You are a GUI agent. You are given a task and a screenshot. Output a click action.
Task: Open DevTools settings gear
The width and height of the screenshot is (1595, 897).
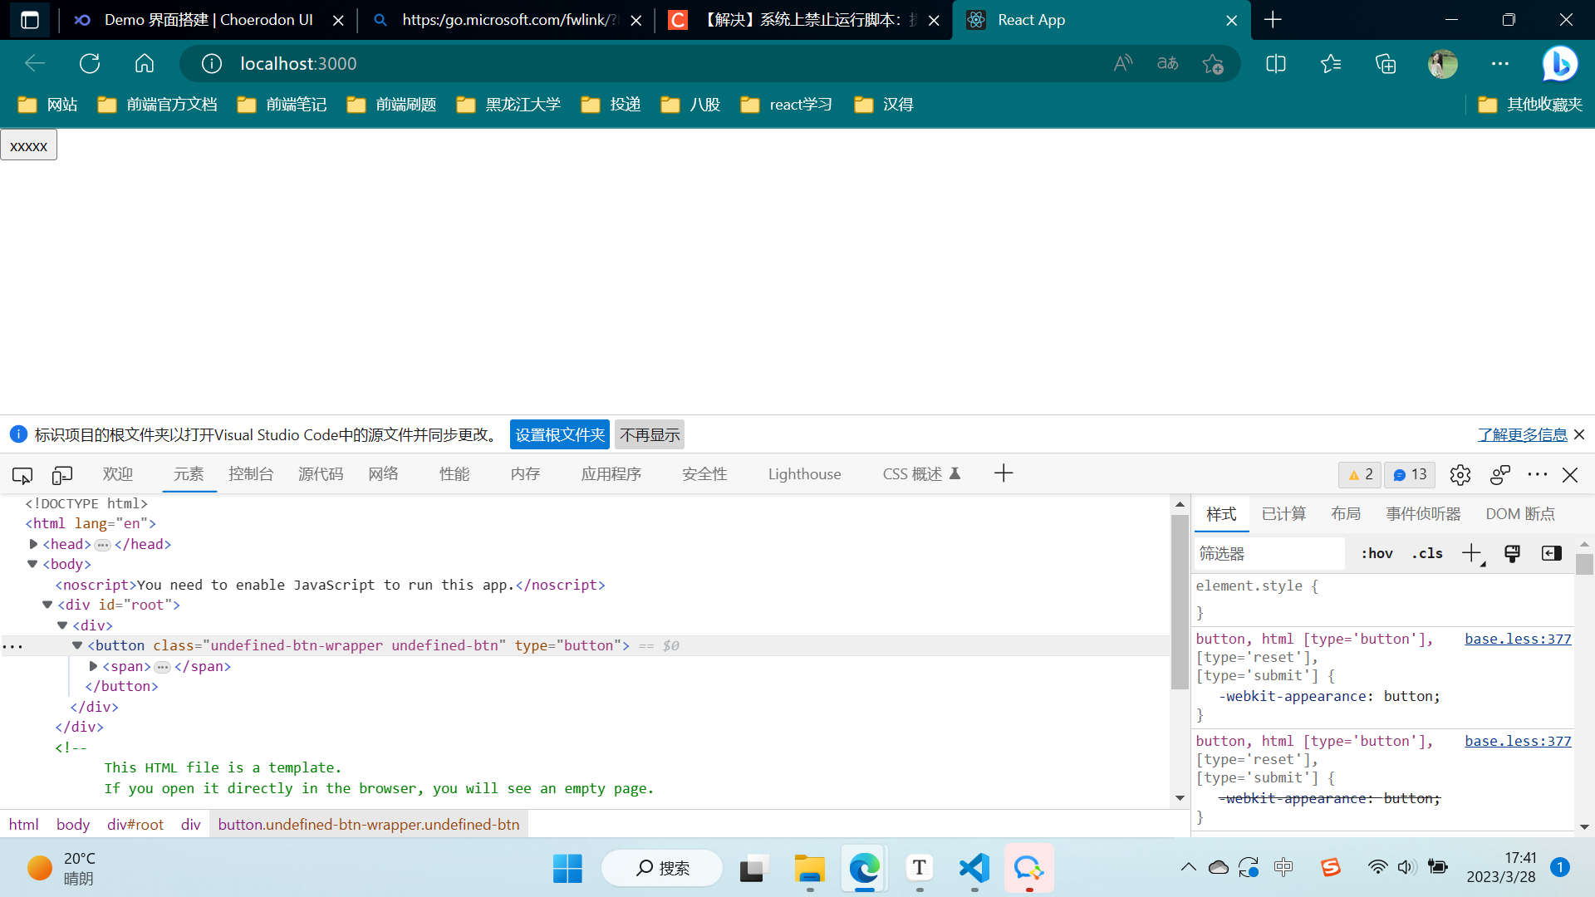click(x=1460, y=474)
